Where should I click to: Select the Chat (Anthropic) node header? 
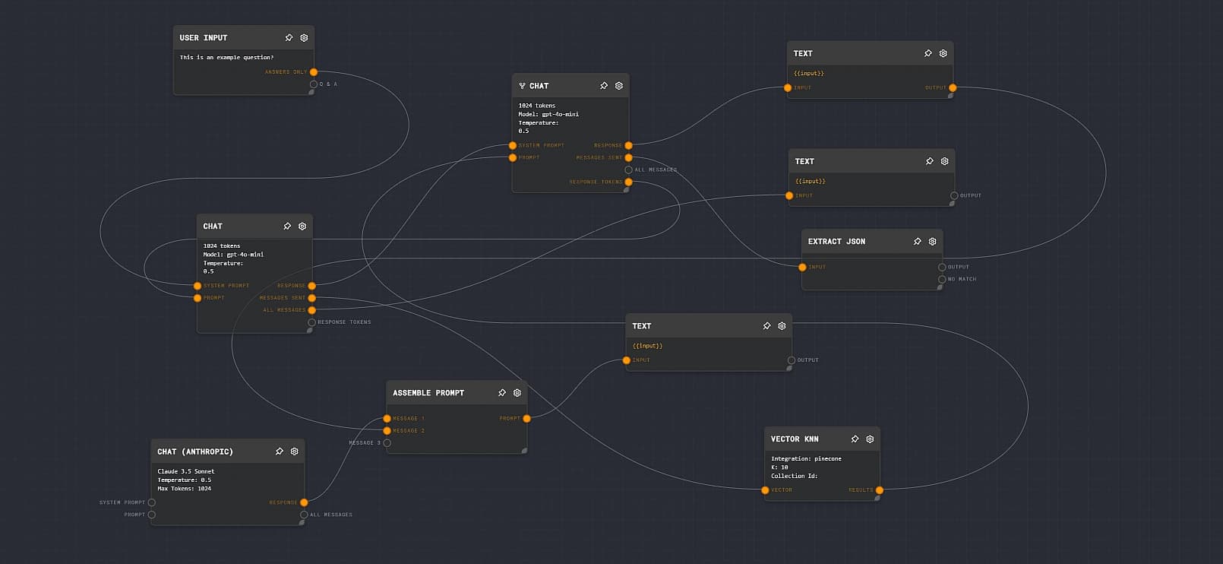click(195, 452)
